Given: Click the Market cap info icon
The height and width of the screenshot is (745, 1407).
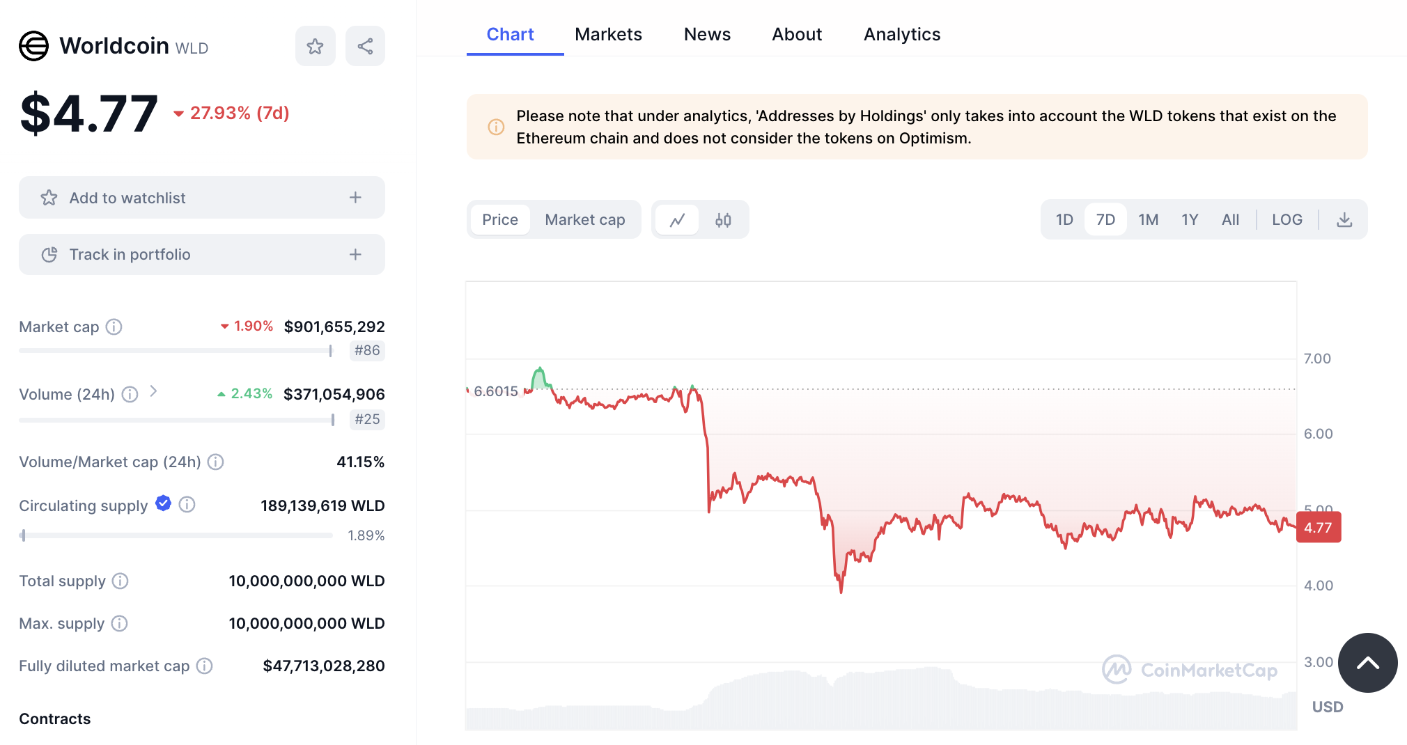Looking at the screenshot, I should pyautogui.click(x=114, y=327).
